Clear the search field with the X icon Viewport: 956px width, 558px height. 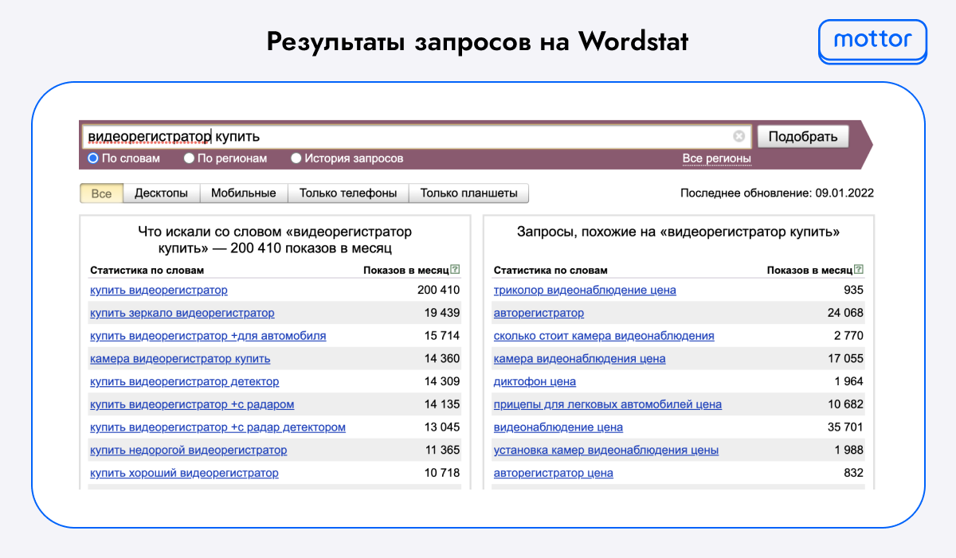(739, 136)
